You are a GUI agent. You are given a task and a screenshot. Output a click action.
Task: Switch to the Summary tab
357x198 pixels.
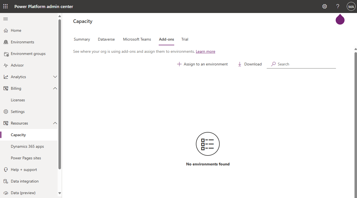click(x=82, y=39)
